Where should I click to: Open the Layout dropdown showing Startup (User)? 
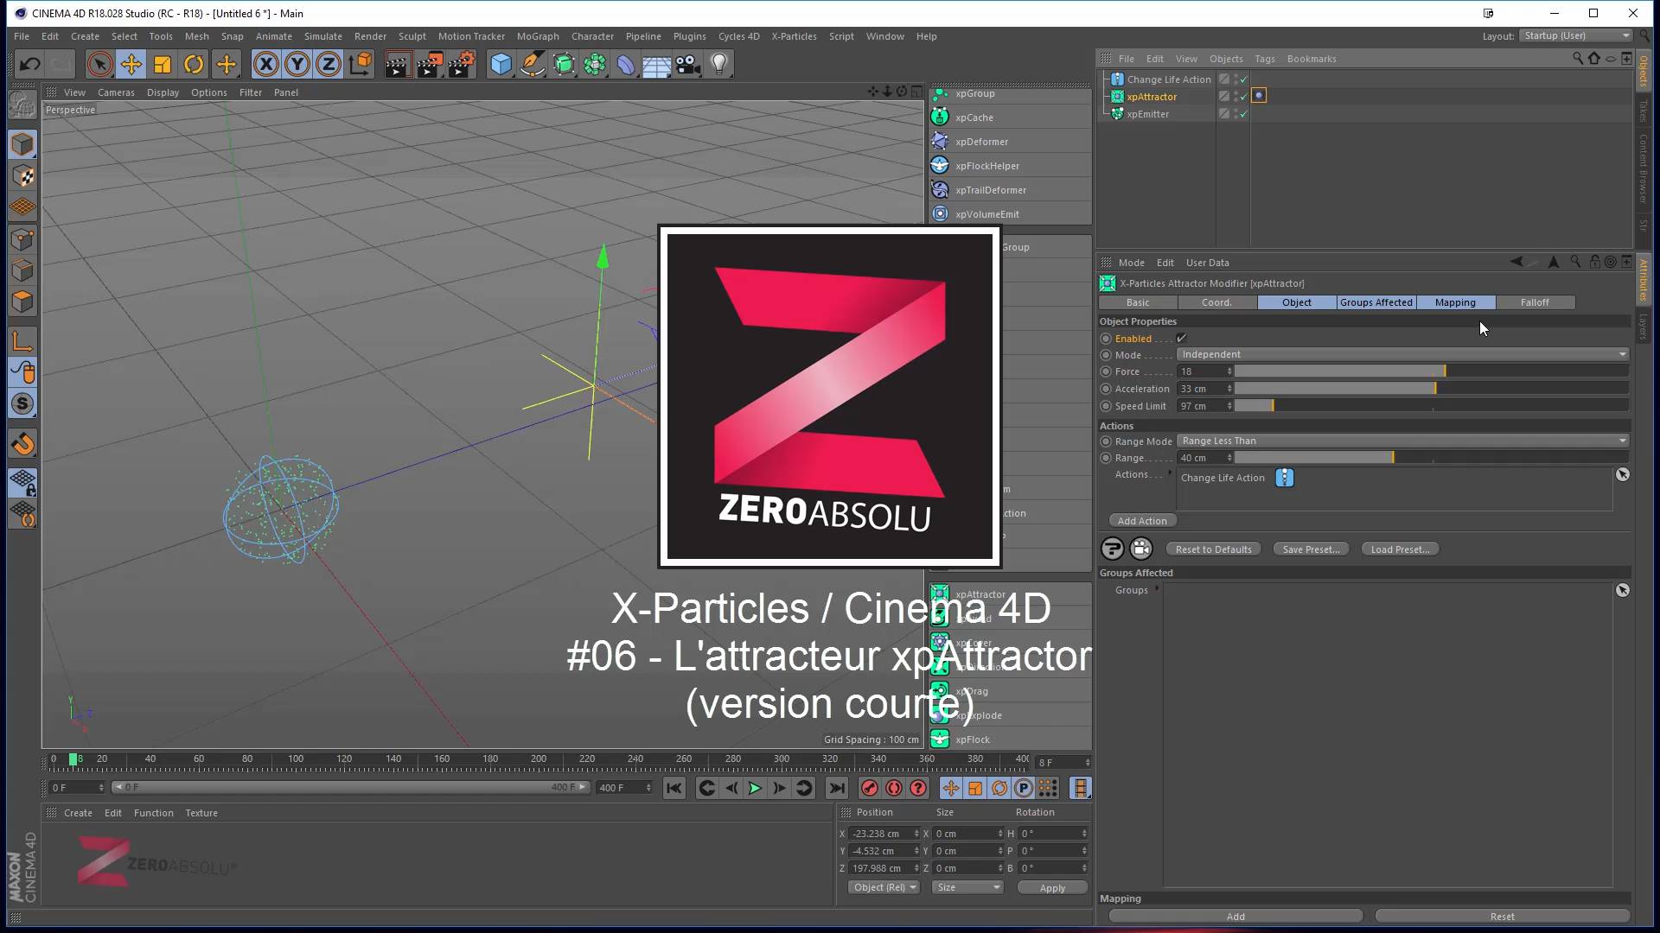pos(1575,35)
